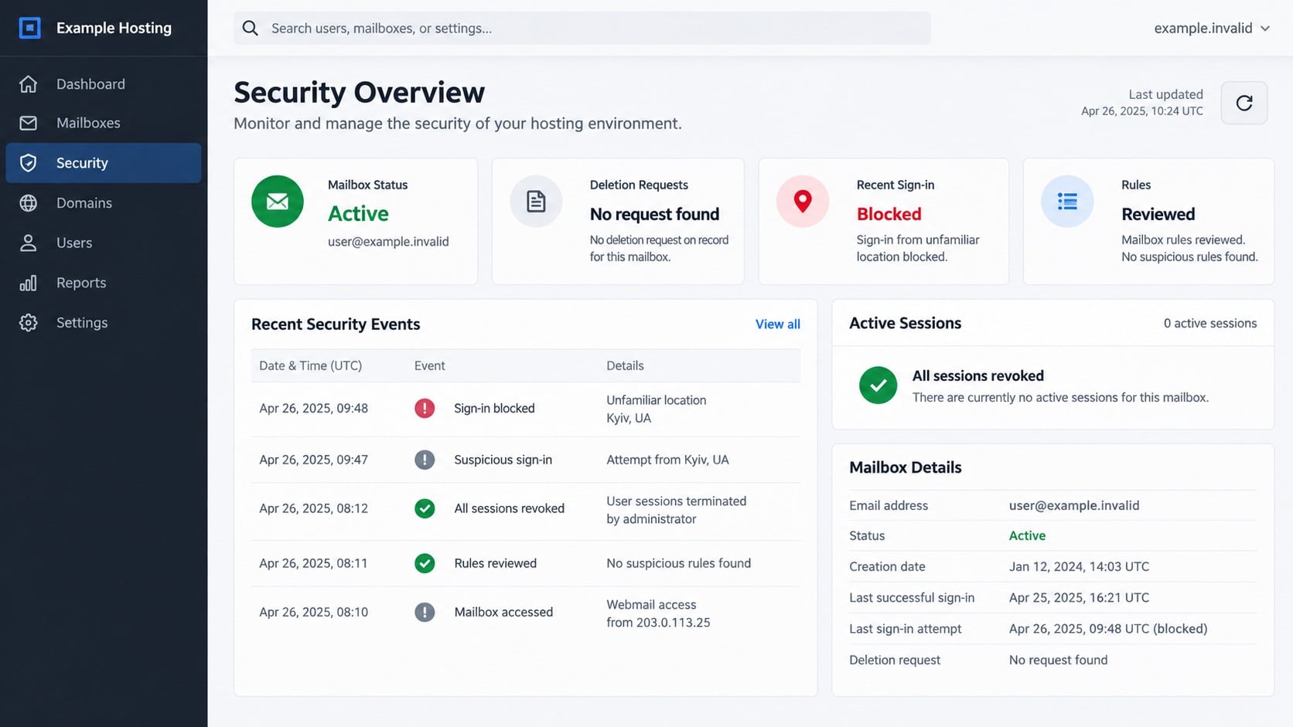1293x727 pixels.
Task: Click the Deletion Requests document icon
Action: 536,202
